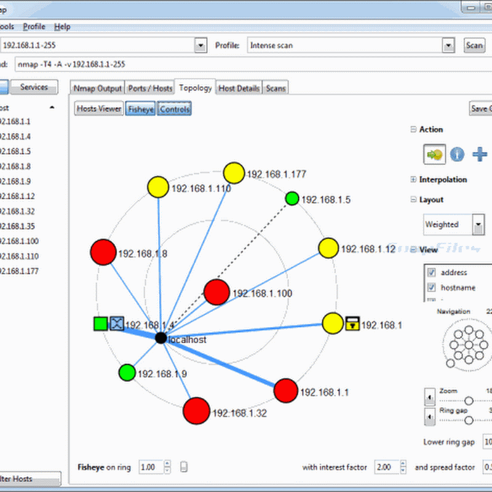Select host 192.168.1.100 in host list

coord(20,241)
